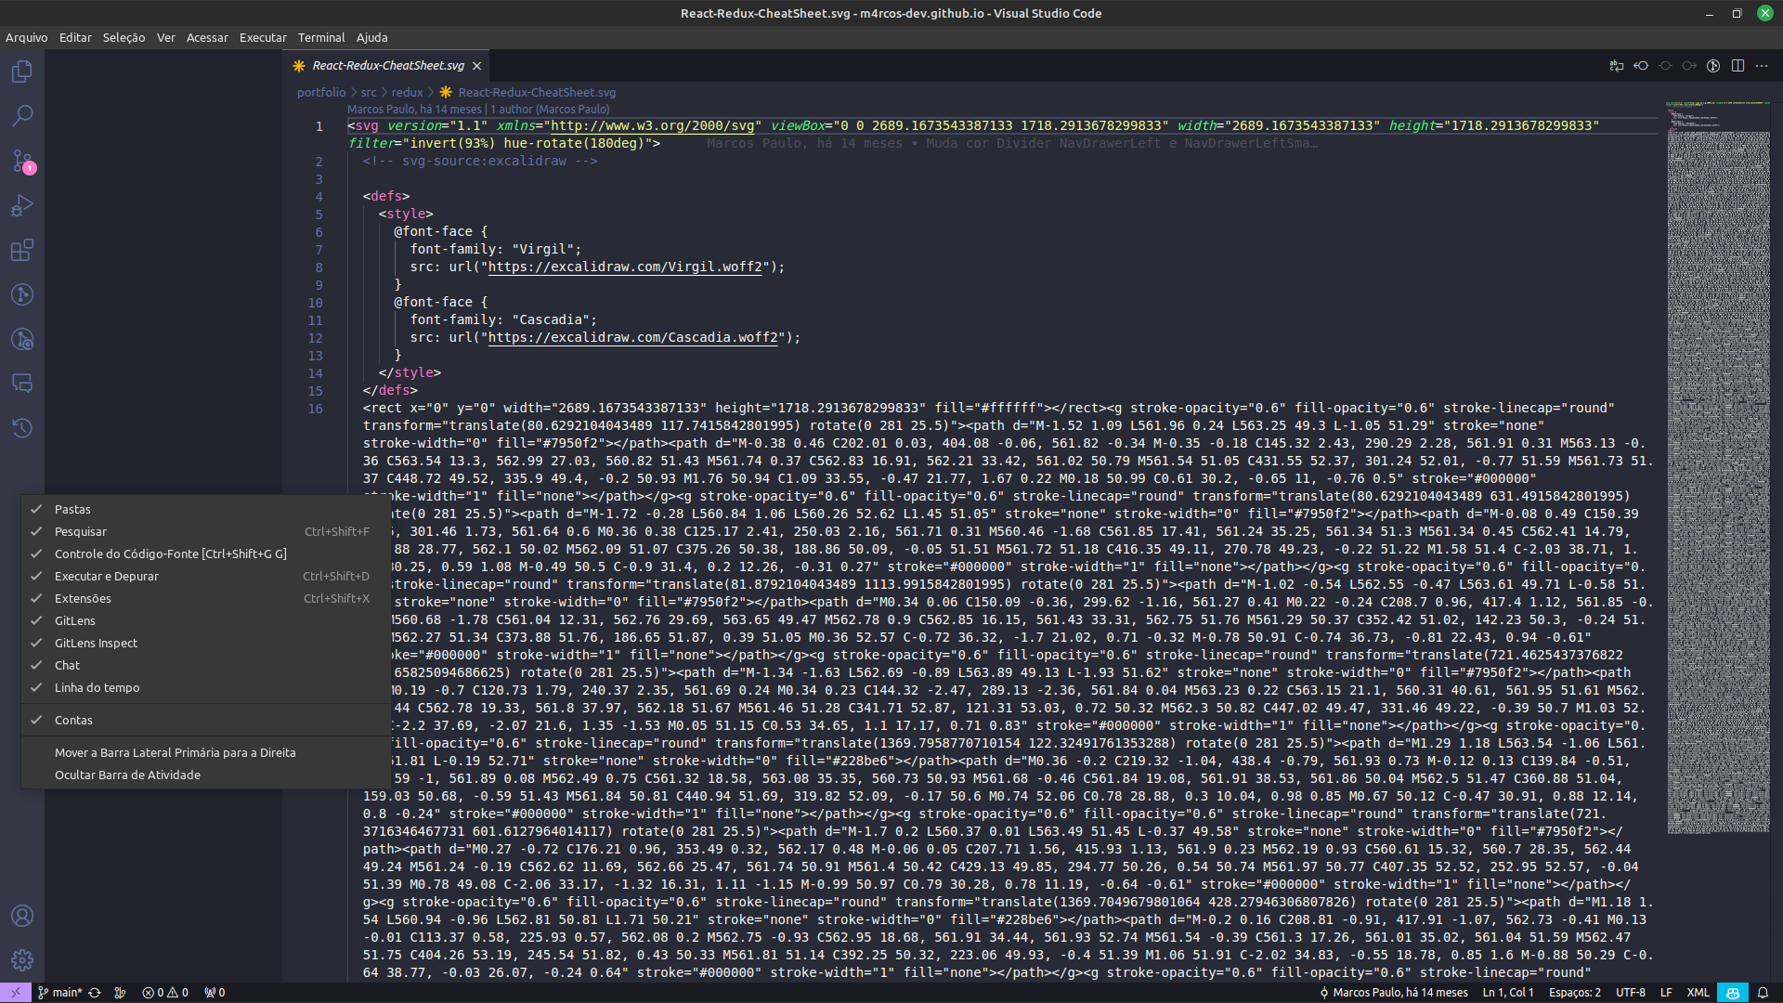Open GitLens codelens author annotation above line 1
1783x1003 pixels.
(478, 110)
